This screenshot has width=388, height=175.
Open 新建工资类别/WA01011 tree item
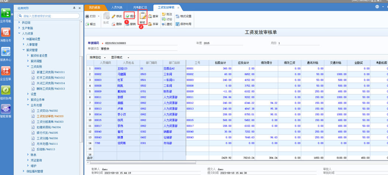[51, 72]
